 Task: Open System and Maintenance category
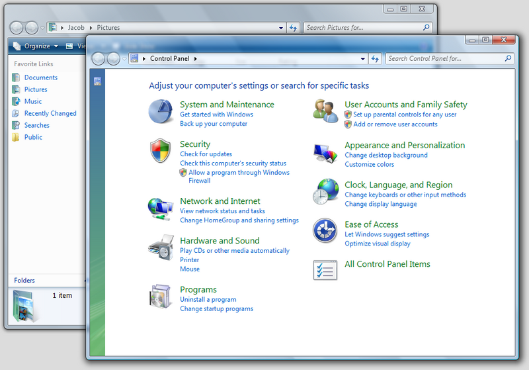pyautogui.click(x=227, y=105)
